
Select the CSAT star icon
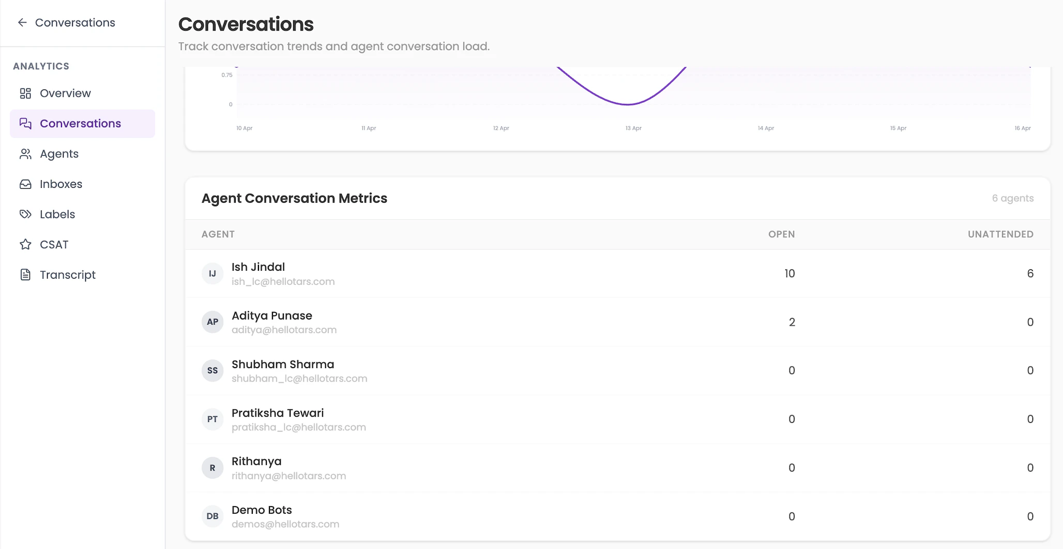coord(25,244)
